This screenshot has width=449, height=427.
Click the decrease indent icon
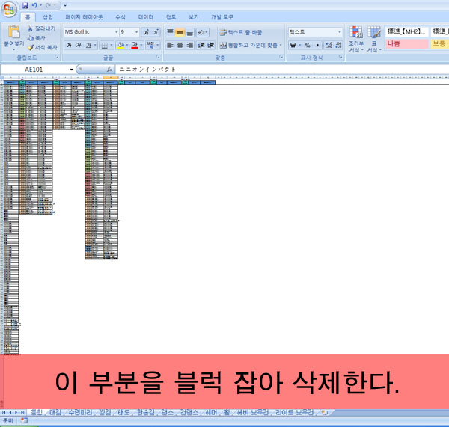[x=201, y=45]
